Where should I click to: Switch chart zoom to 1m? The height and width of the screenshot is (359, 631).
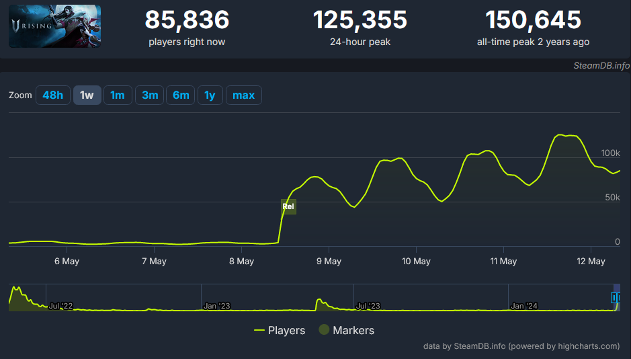(118, 95)
